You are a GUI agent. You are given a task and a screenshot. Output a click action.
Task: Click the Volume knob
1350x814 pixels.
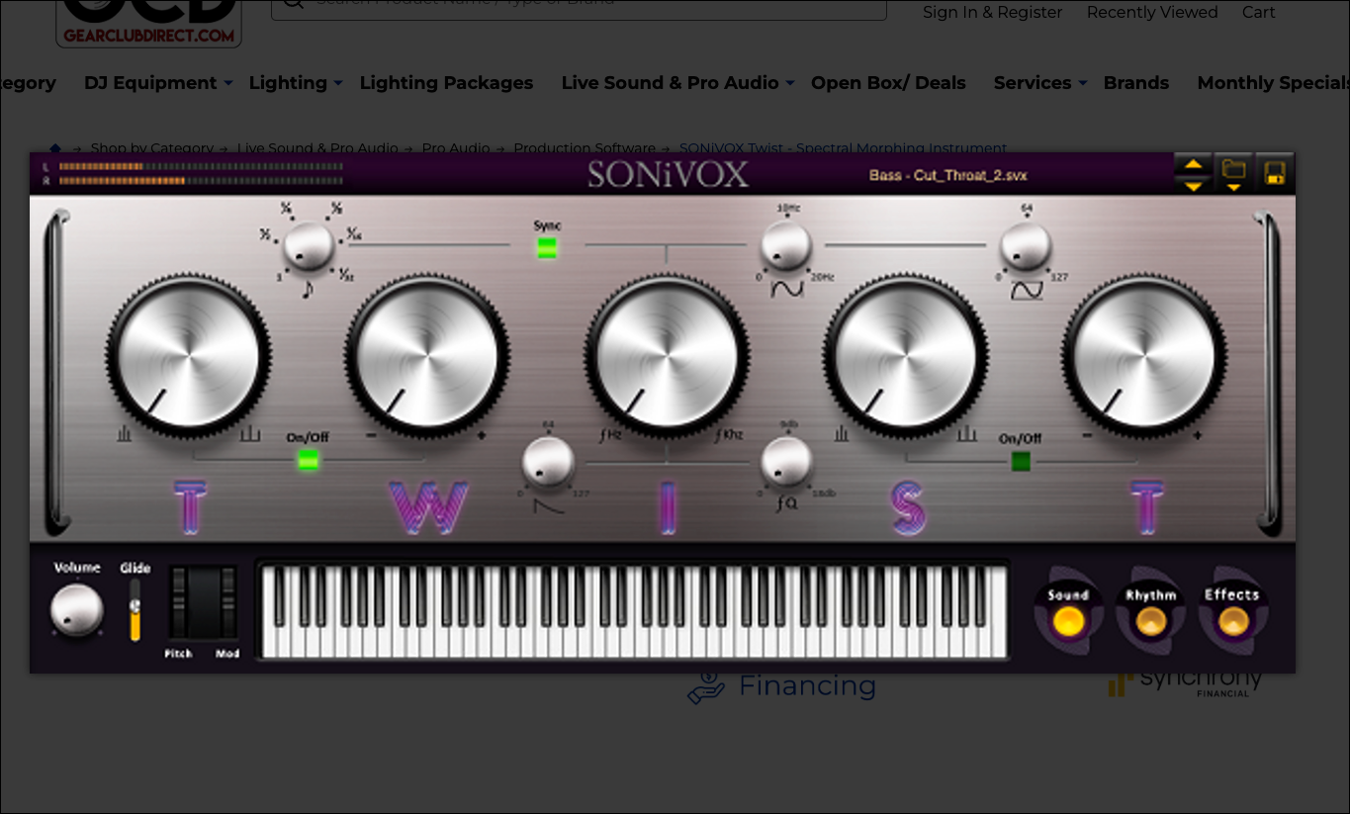tap(77, 610)
